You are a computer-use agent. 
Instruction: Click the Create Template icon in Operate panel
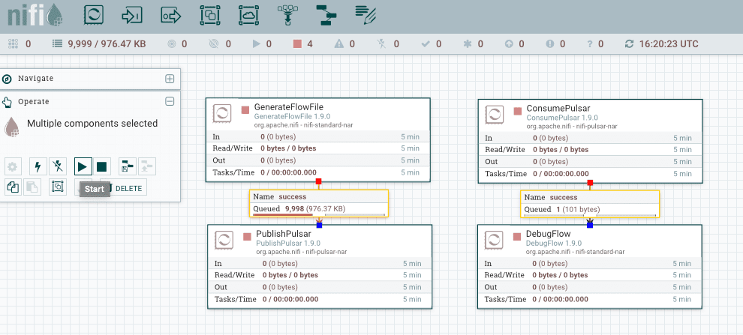[x=128, y=166]
